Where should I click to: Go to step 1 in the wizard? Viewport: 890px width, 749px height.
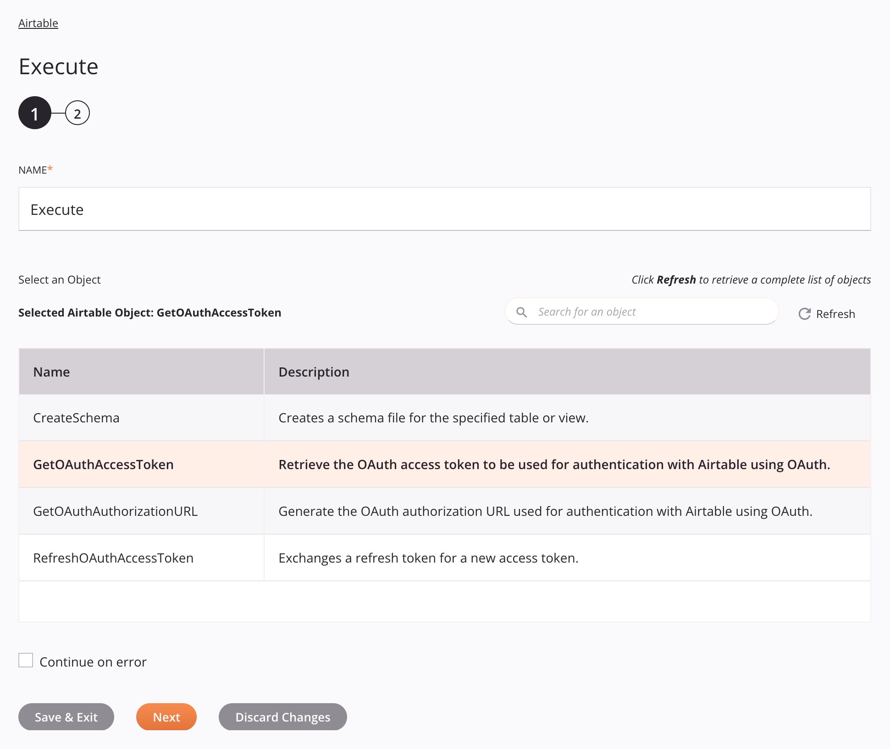35,113
